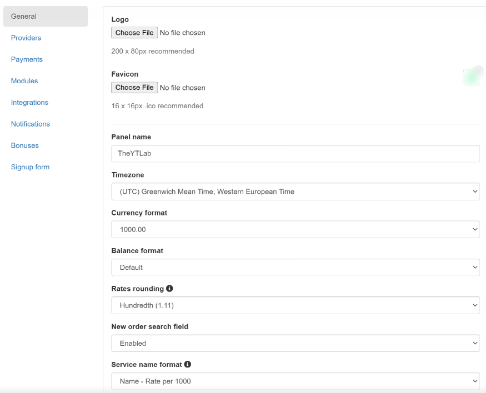Click Choose File under Favicon
The height and width of the screenshot is (393, 486).
click(134, 87)
